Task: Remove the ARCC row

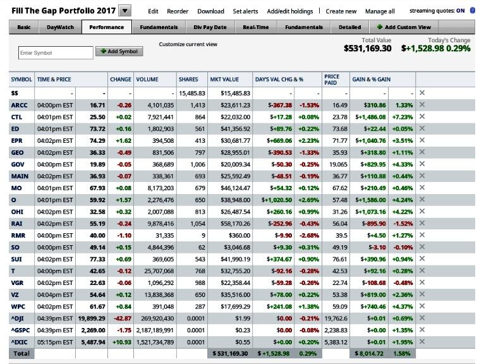Action: point(422,104)
